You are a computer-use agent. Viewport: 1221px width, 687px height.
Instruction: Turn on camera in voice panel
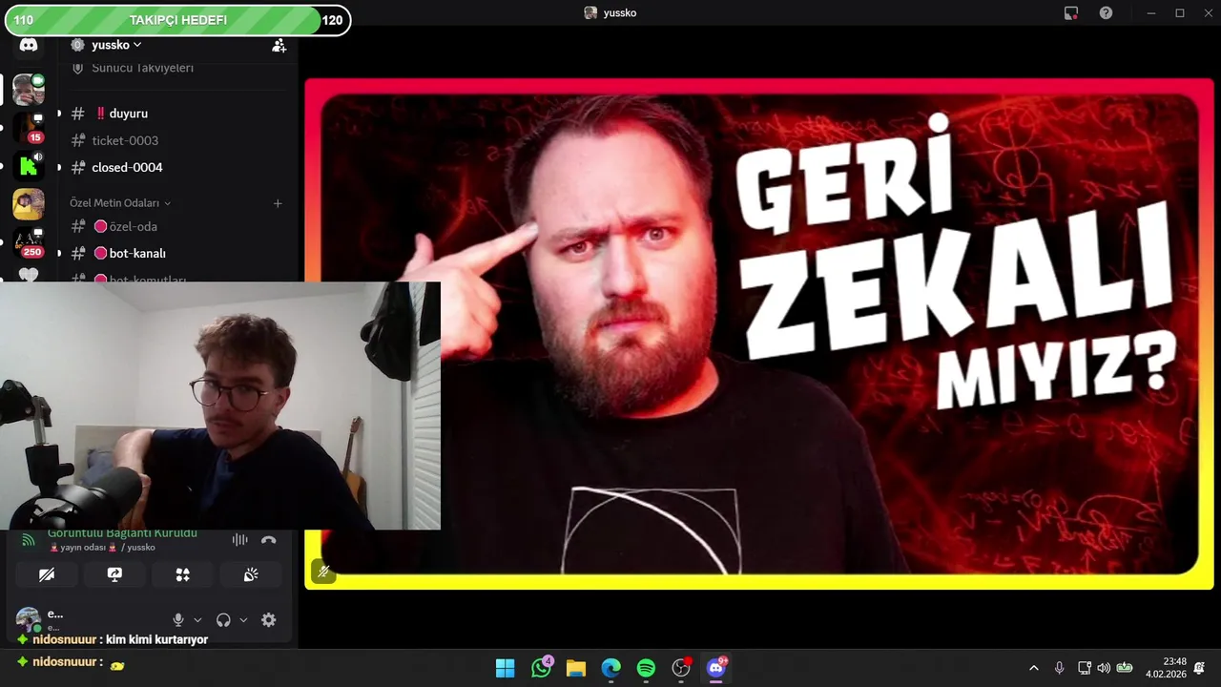(x=47, y=574)
